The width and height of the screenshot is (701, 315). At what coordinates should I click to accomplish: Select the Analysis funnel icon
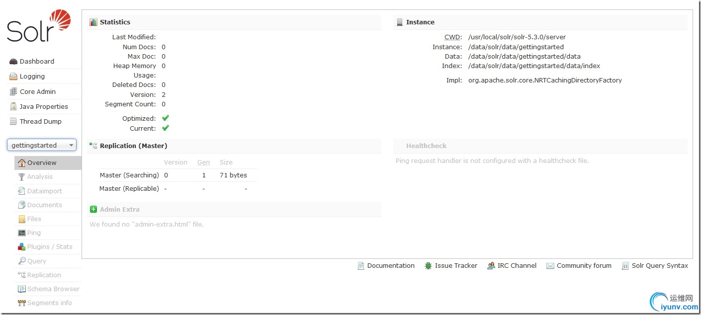[21, 177]
